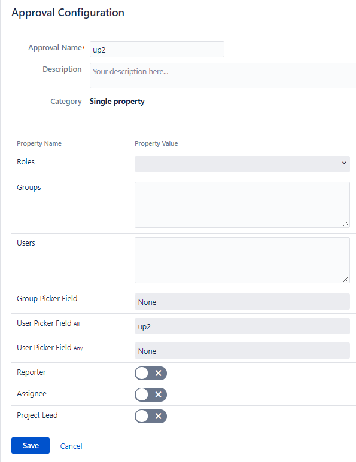
Task: Click the Description field label
Action: [x=62, y=69]
